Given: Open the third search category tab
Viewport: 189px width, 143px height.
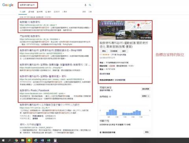Looking at the screenshot, I should [40, 12].
